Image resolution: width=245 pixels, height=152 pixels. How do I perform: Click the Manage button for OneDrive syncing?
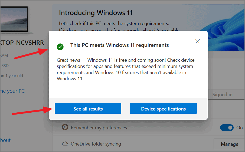(229, 144)
